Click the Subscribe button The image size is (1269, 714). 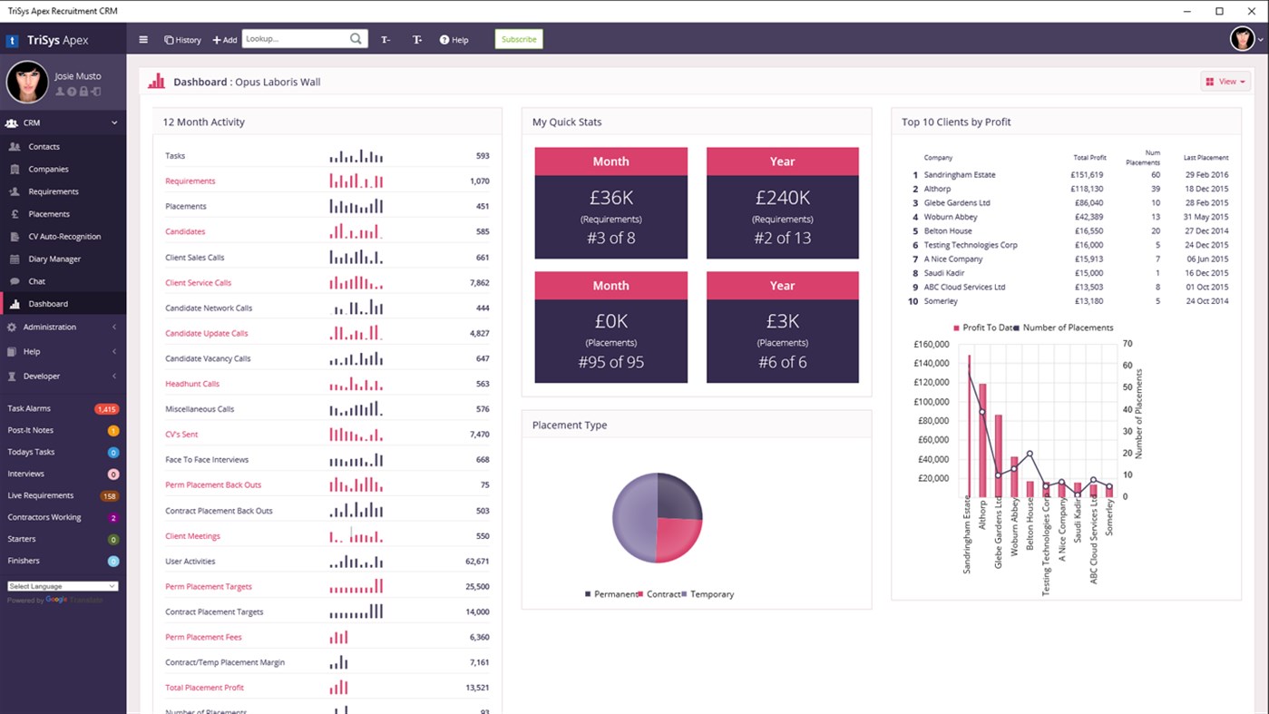[x=518, y=39]
